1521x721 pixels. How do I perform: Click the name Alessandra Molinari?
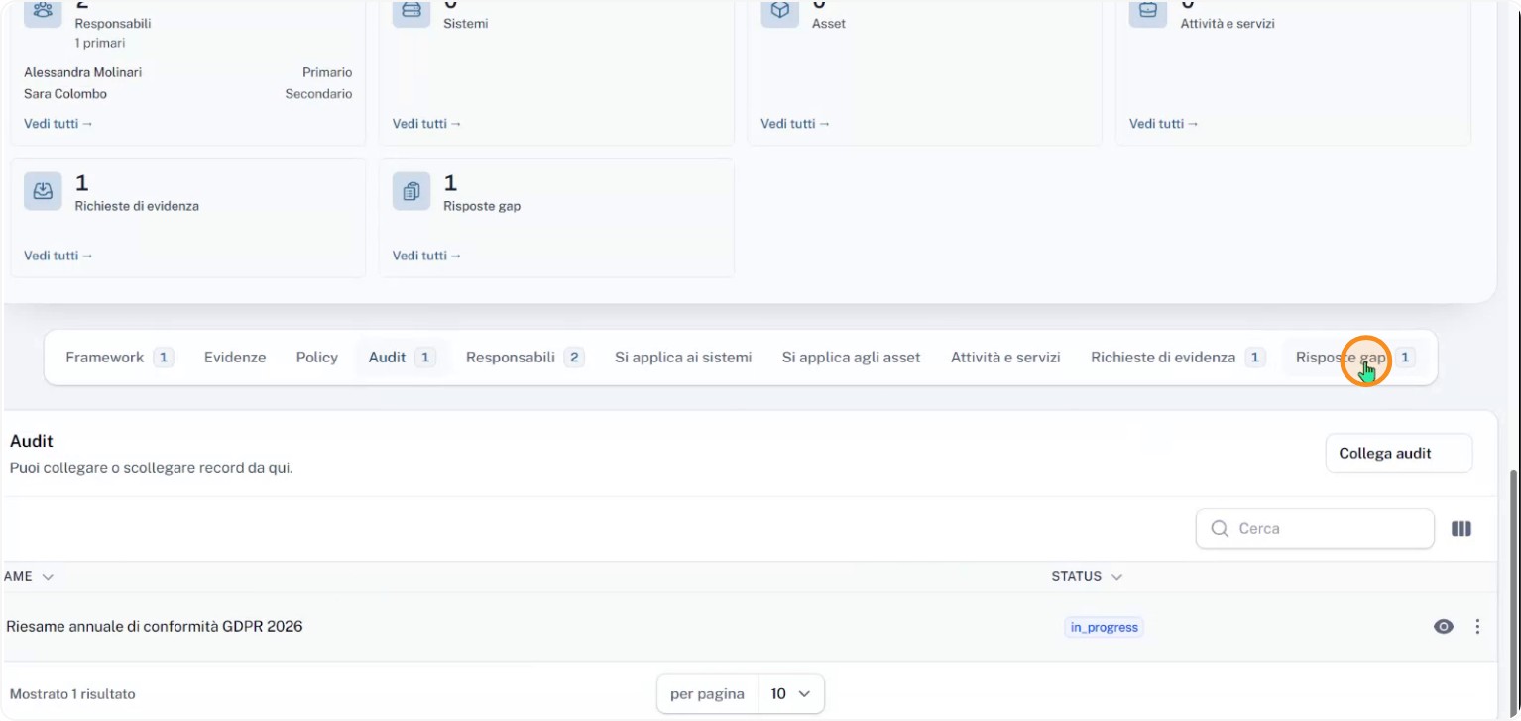tap(83, 72)
